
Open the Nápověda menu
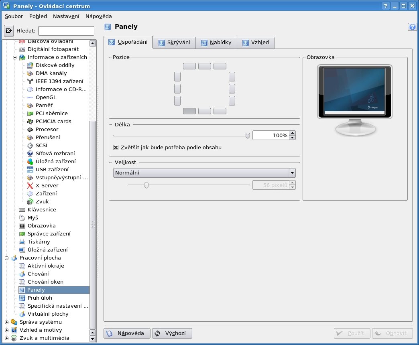pos(99,16)
